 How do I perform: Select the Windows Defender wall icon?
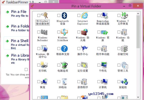[x=44, y=32]
